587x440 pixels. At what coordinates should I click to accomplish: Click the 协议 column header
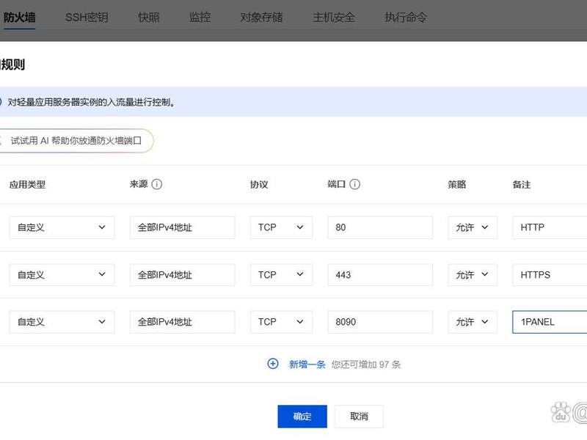click(x=259, y=185)
